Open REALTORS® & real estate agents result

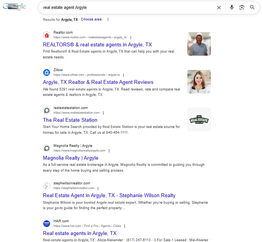[97, 44]
